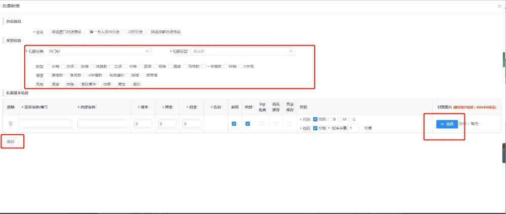The height and width of the screenshot is (214, 506).
Task: Check the 共享库存 checkbox
Action: point(289,124)
